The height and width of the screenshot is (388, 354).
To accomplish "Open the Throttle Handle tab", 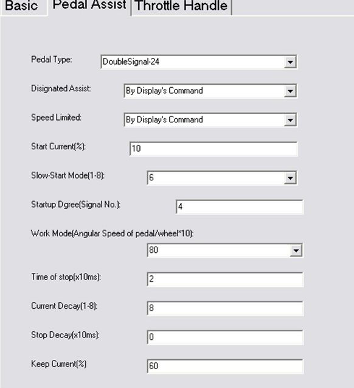I will tap(181, 7).
